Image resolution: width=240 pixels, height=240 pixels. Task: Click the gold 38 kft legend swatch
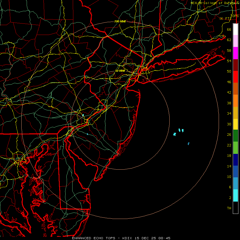[235, 113]
